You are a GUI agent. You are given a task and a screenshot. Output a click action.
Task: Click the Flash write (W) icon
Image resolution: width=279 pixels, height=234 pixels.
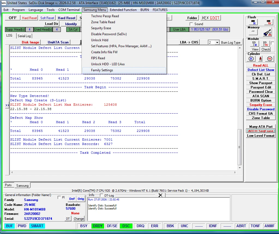(x=269, y=22)
